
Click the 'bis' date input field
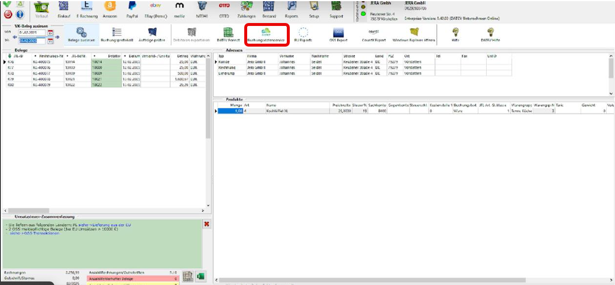pos(32,41)
